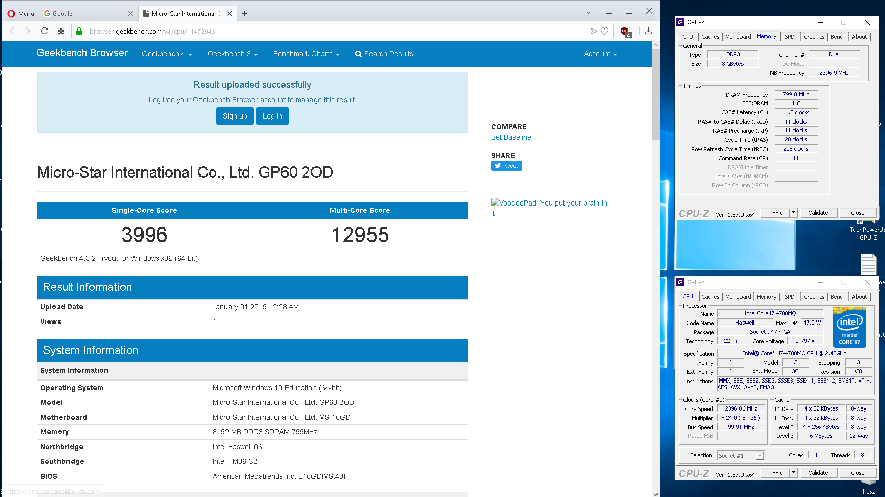Viewport: 885px width, 497px height.
Task: Close the Micro-Star International tab
Action: tap(229, 13)
